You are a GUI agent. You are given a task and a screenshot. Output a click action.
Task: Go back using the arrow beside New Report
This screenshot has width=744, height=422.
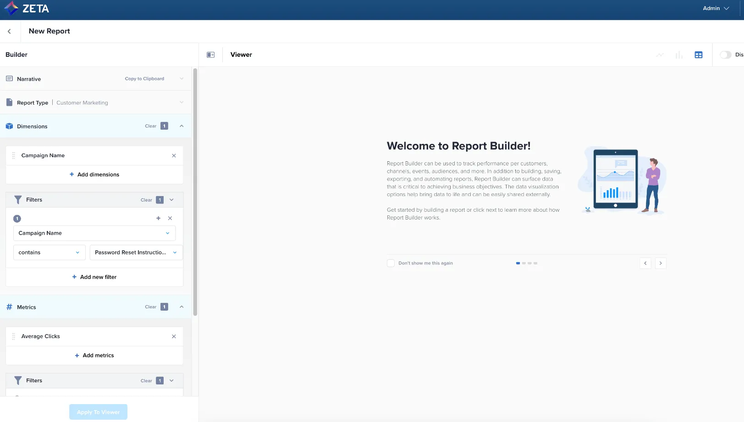pos(9,31)
